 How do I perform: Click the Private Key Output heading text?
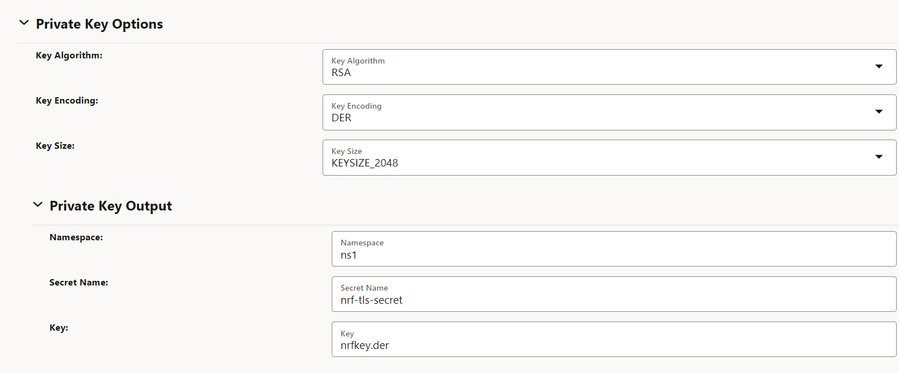[x=110, y=205]
